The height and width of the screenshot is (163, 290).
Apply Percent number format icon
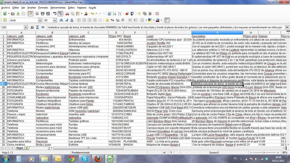click(x=112, y=20)
